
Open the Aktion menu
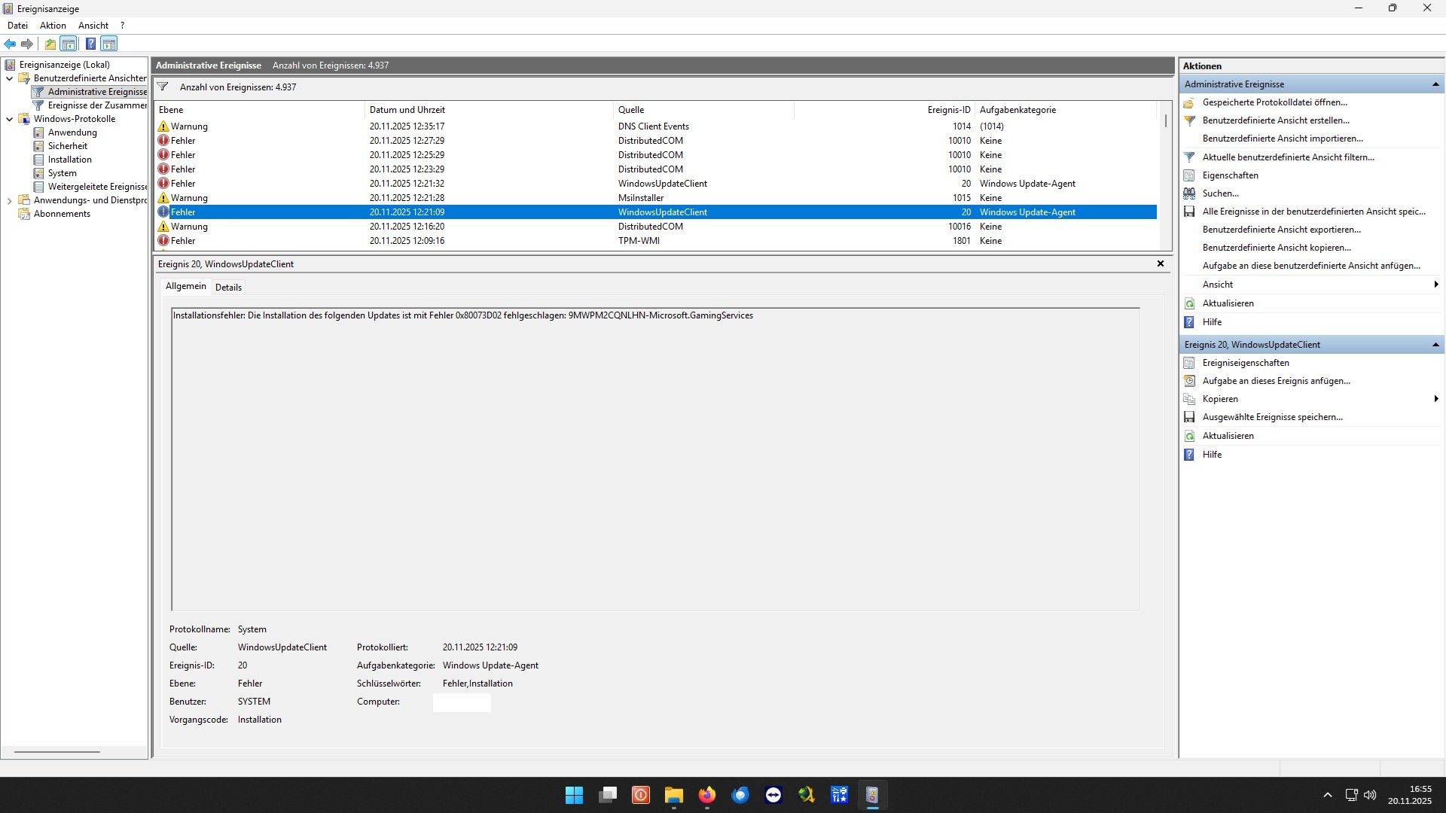[x=53, y=26]
